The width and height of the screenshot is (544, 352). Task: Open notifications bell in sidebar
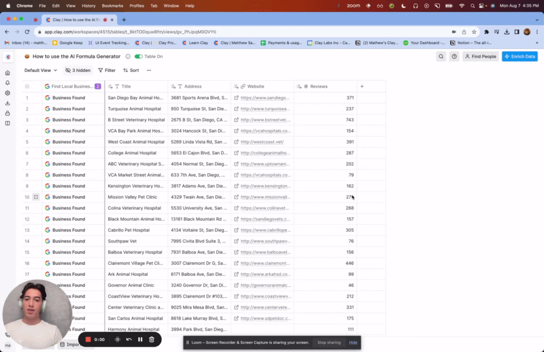pyautogui.click(x=7, y=83)
